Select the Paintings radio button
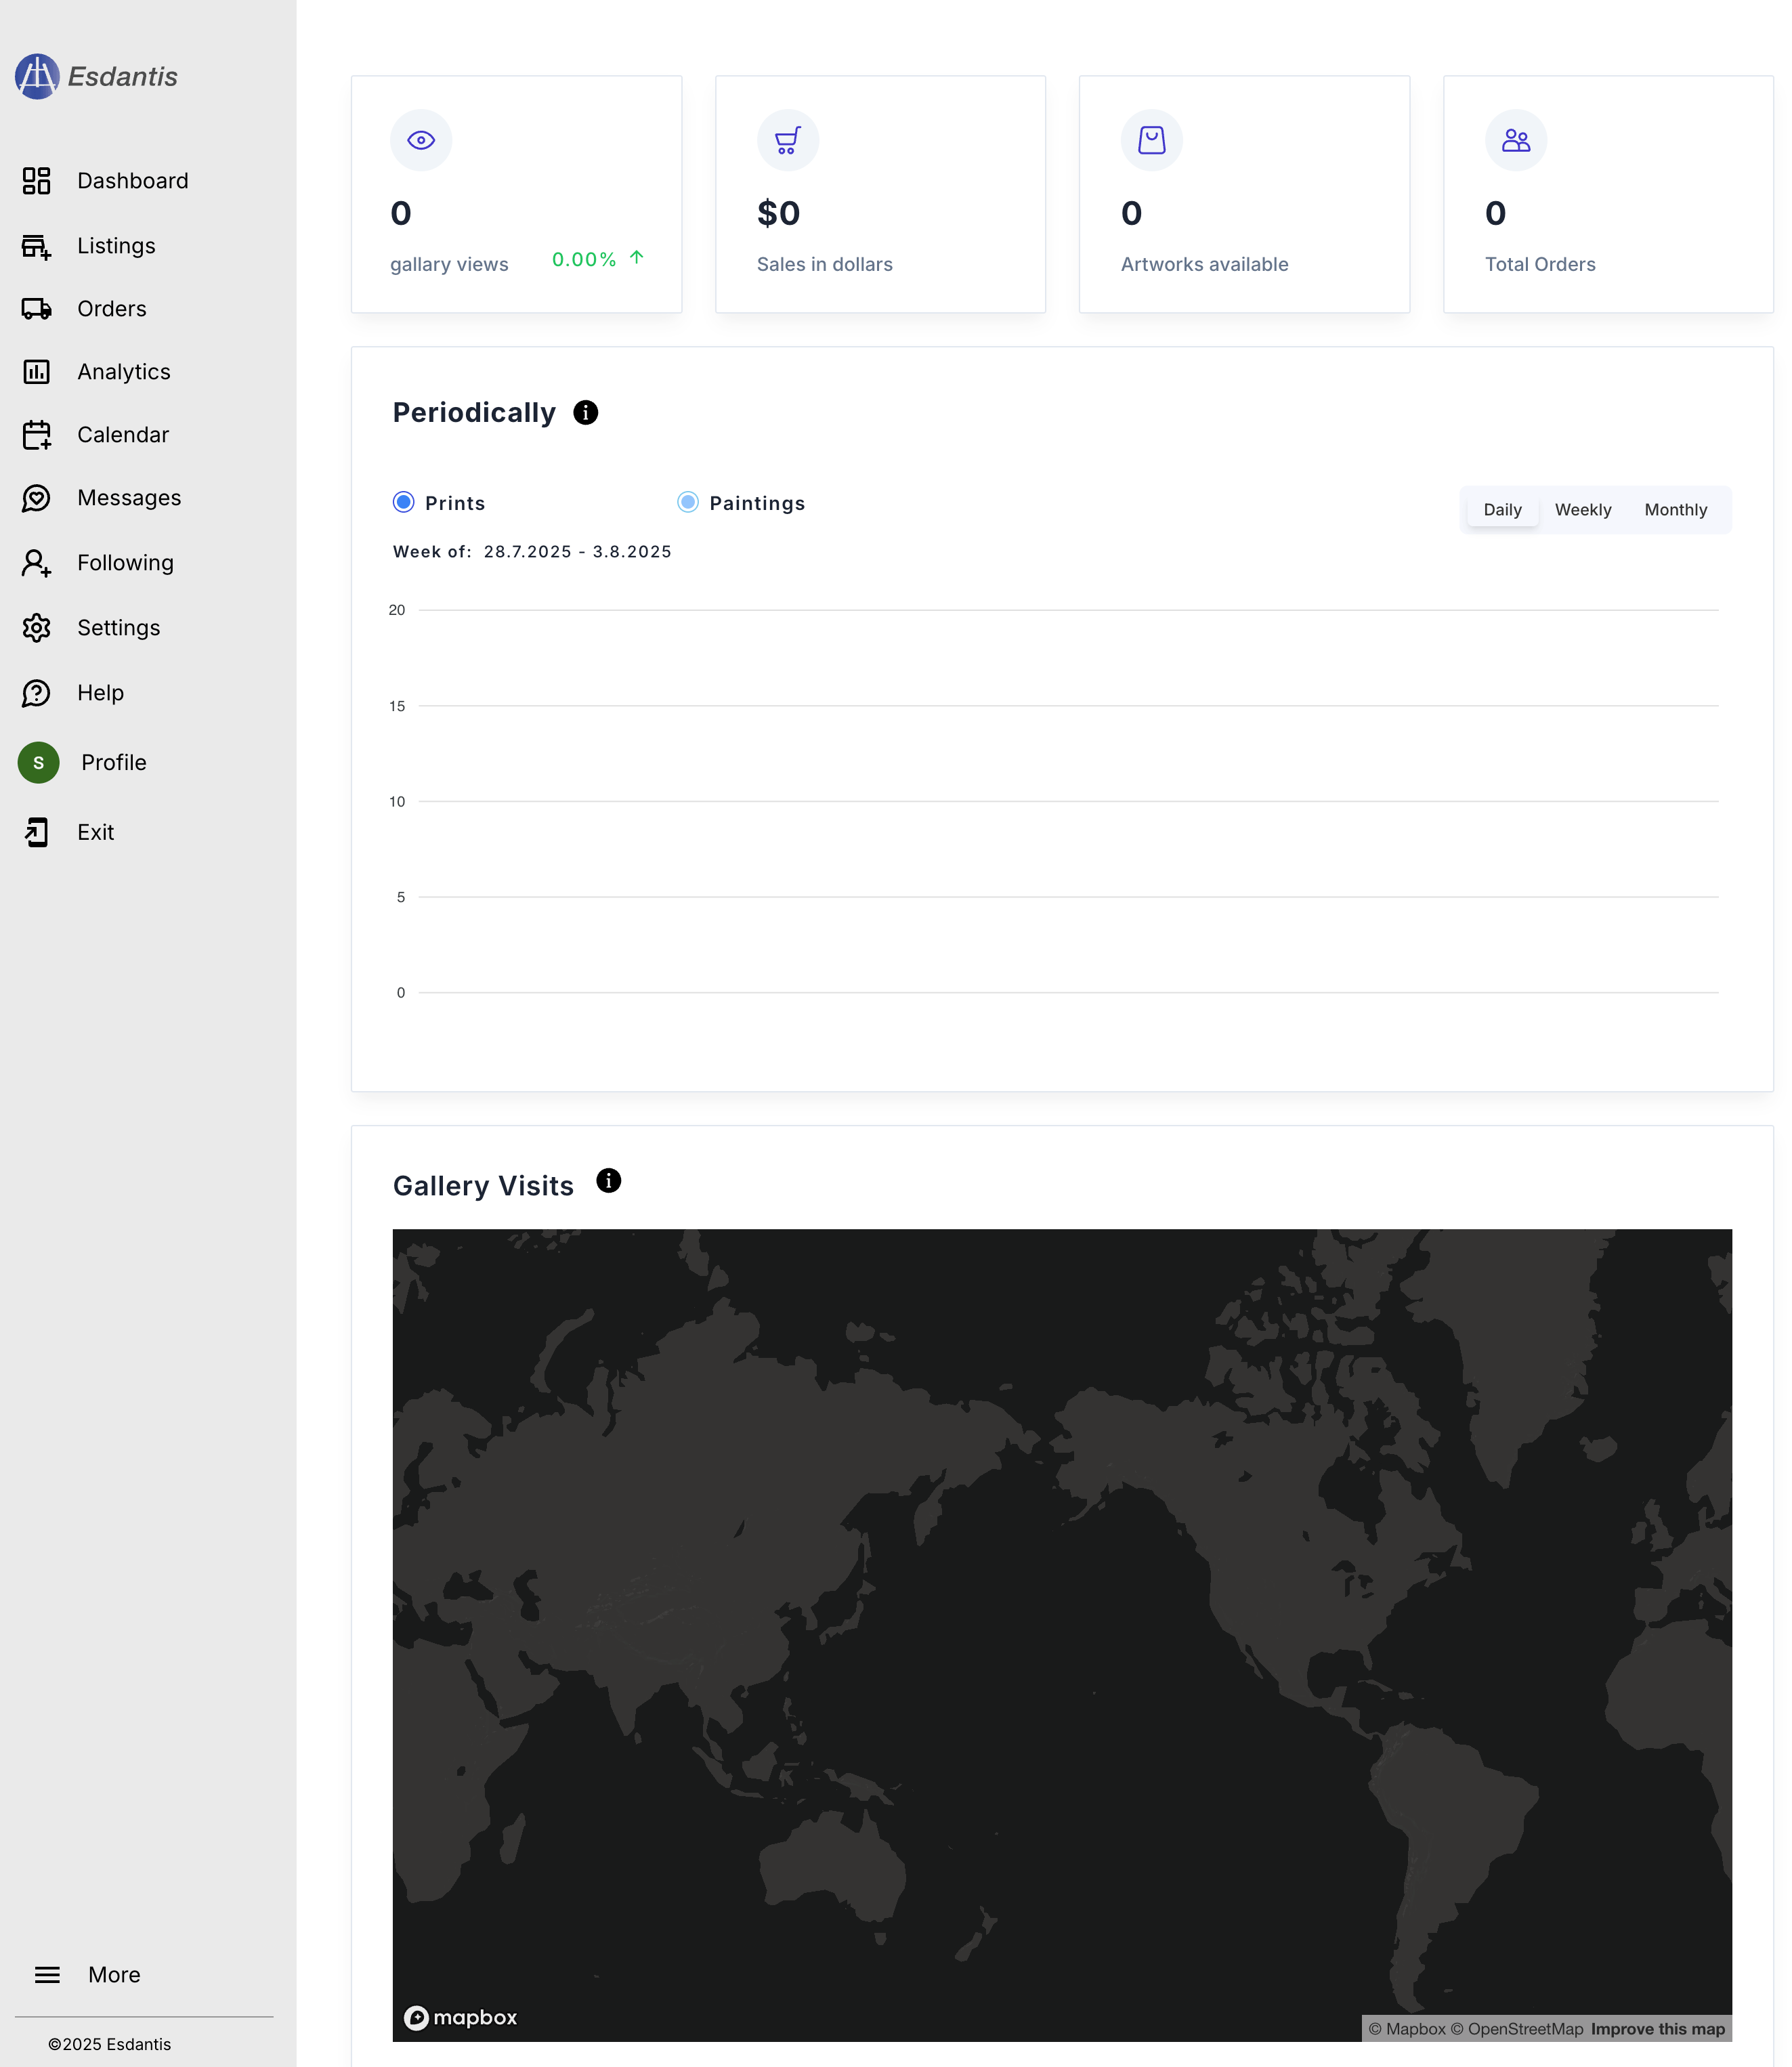Image resolution: width=1792 pixels, height=2067 pixels. [688, 502]
